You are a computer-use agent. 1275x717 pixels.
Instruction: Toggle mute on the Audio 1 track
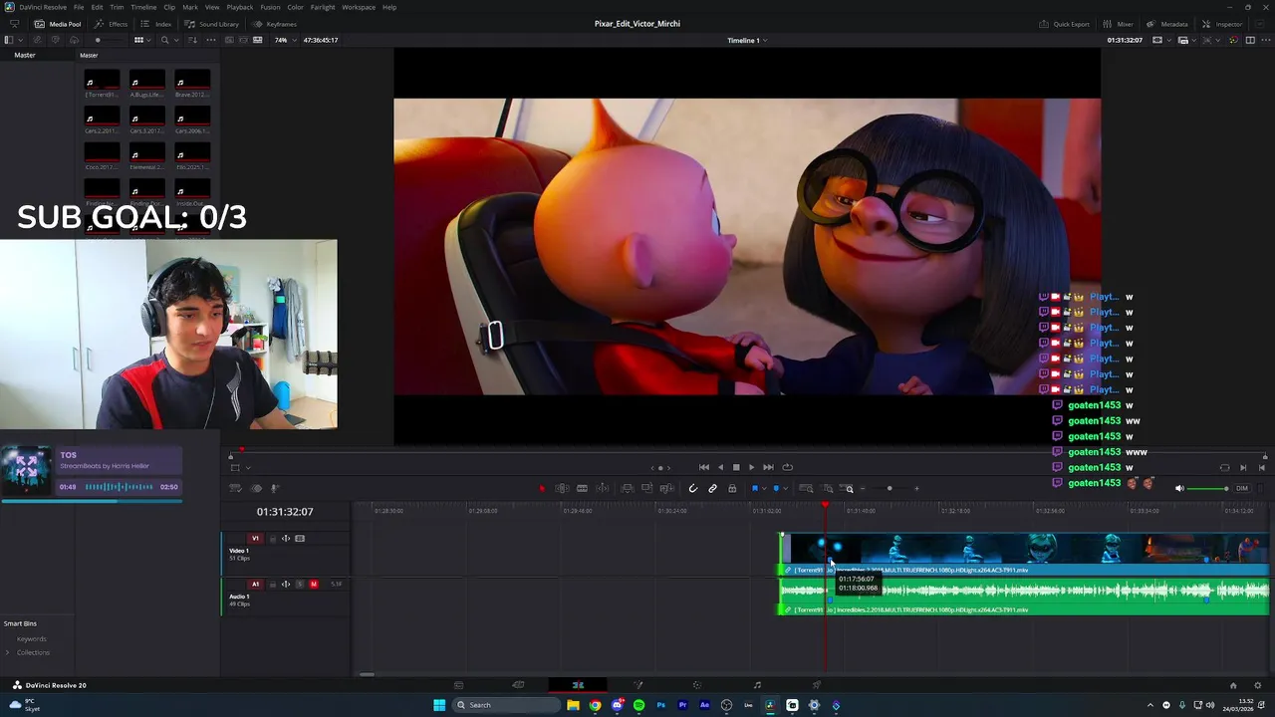tap(314, 585)
